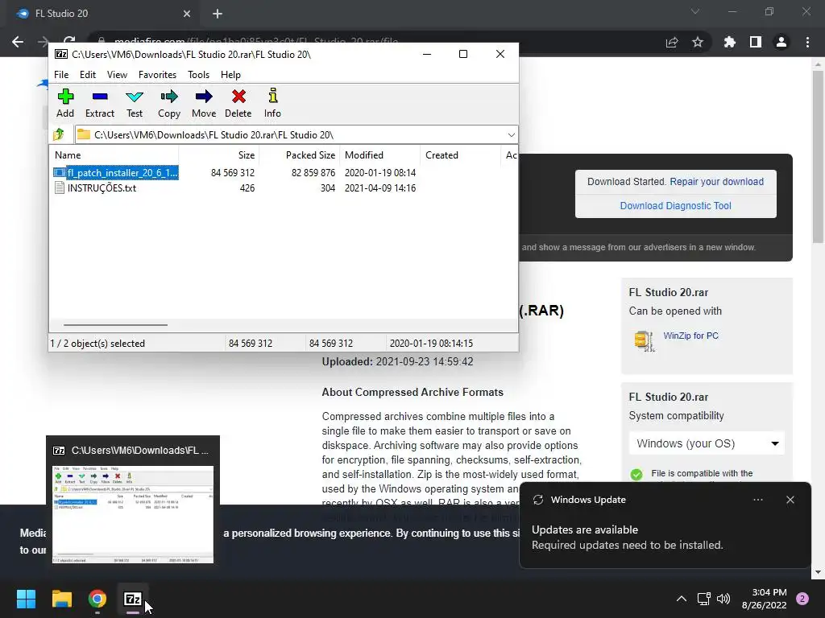Sort by Created column header
Image resolution: width=825 pixels, height=618 pixels.
tap(460, 155)
